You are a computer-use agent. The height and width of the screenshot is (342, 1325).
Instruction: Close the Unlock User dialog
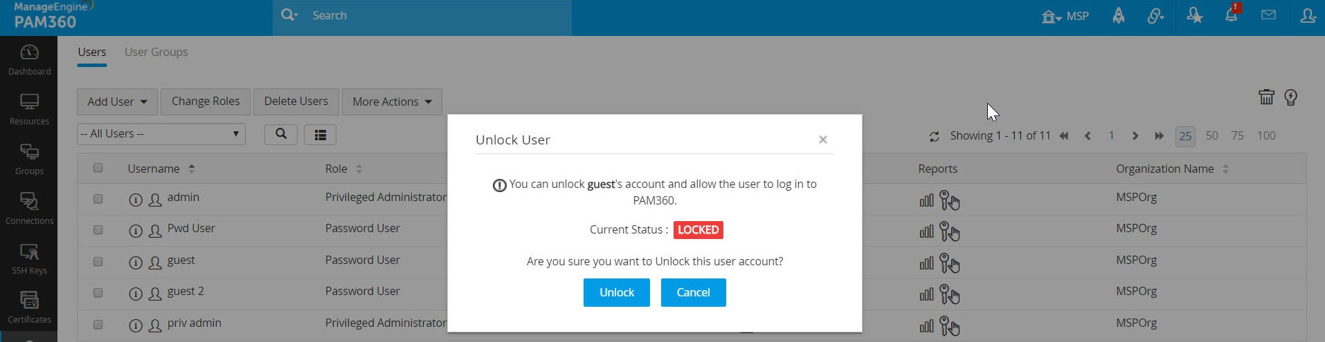(x=822, y=140)
